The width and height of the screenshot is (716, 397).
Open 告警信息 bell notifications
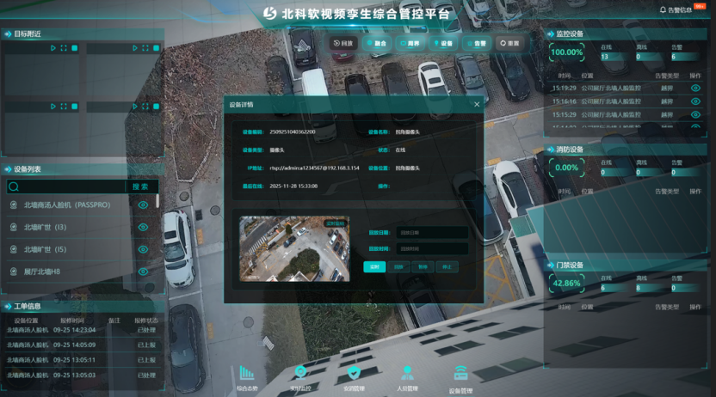point(676,9)
